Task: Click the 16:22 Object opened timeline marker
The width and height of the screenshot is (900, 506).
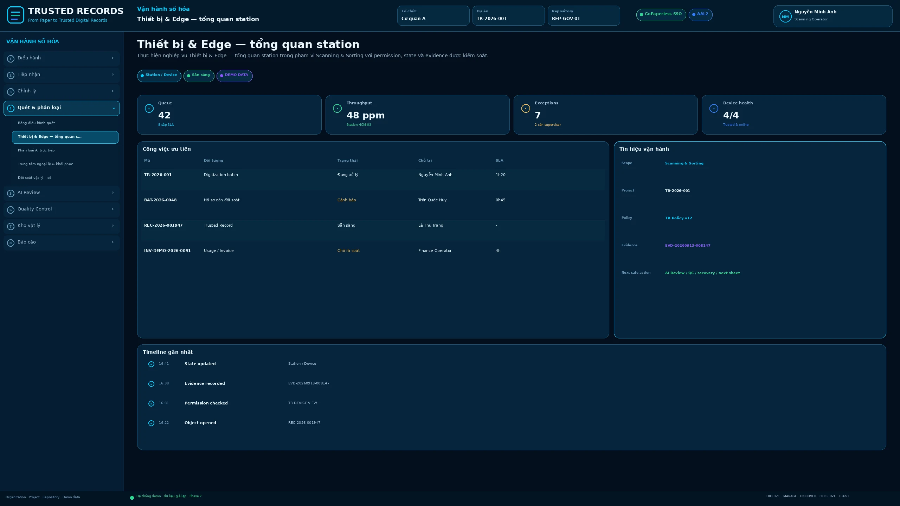Action: (x=151, y=423)
